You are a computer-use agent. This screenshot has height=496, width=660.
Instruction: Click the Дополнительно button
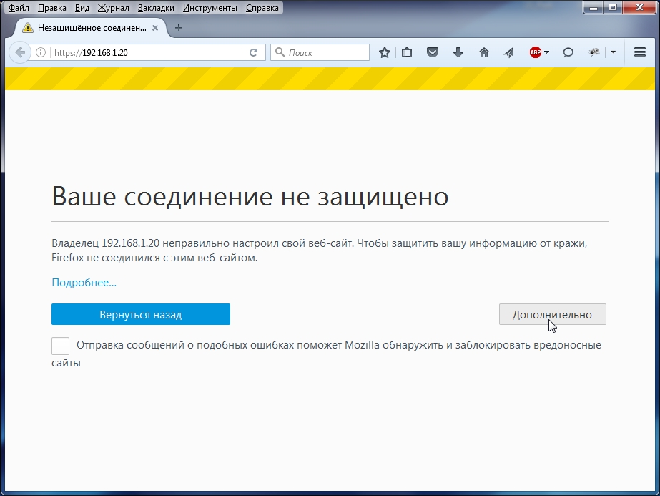552,314
